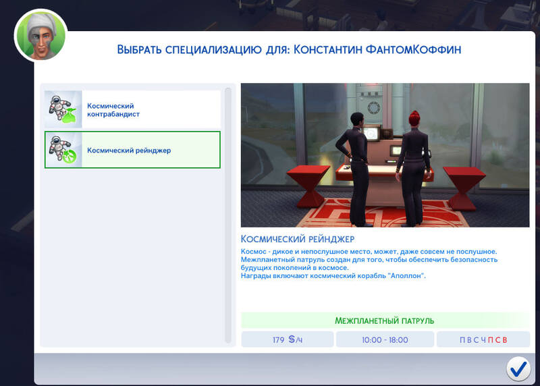The image size is (540, 386).
Task: Click the 10:00 - 18:00 work hours box
Action: click(385, 339)
